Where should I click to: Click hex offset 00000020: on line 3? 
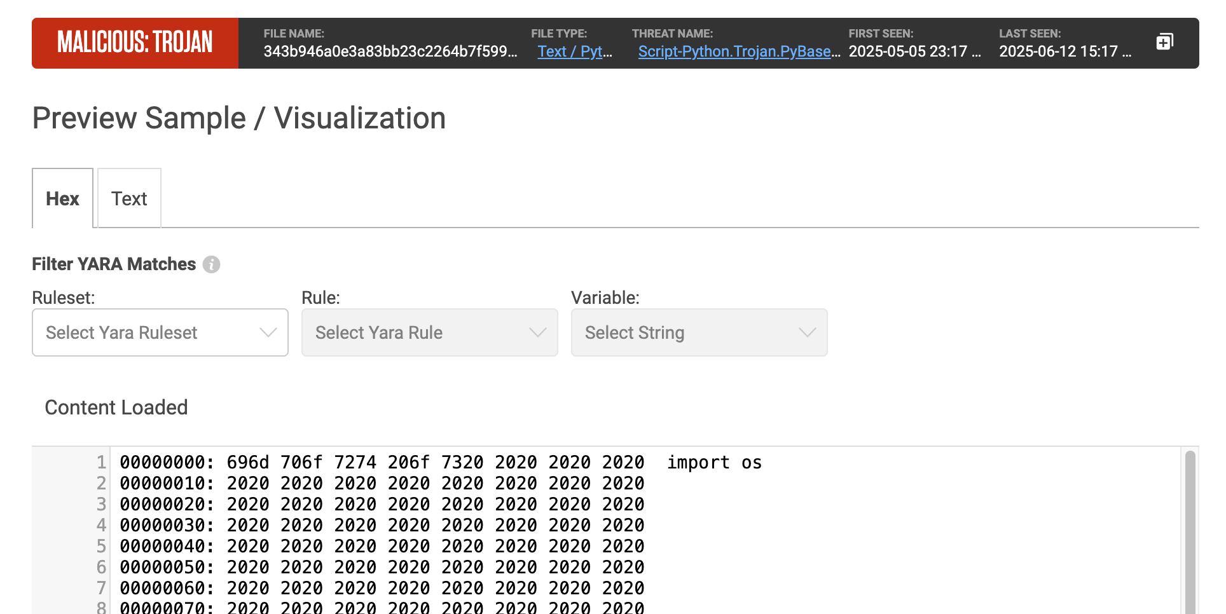[x=167, y=504]
